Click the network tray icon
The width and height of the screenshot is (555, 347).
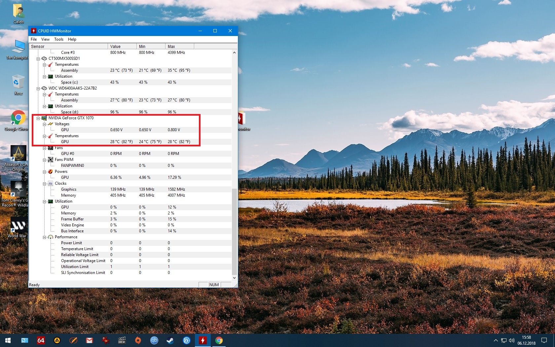503,340
